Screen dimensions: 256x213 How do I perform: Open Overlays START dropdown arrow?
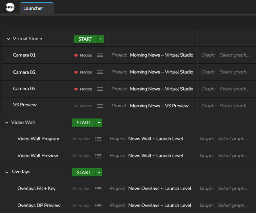pyautogui.click(x=99, y=172)
